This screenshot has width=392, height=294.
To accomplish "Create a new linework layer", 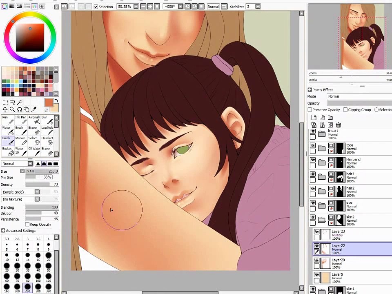I will (322, 117).
